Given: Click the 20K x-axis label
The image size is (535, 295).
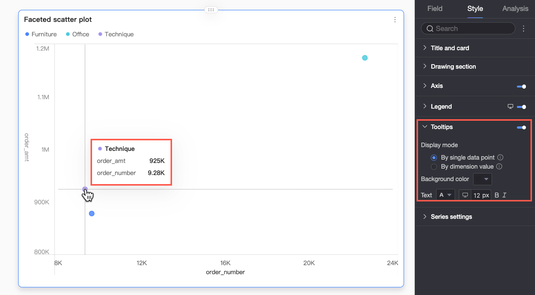Looking at the screenshot, I should [309, 263].
